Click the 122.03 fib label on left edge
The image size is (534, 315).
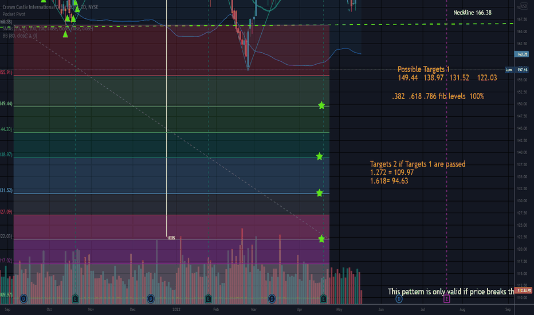point(6,237)
